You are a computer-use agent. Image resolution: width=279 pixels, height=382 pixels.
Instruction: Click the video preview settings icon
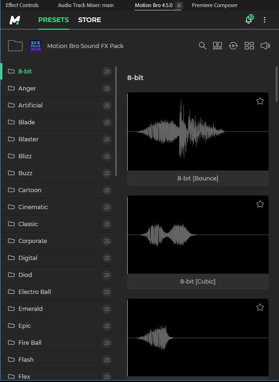[217, 46]
